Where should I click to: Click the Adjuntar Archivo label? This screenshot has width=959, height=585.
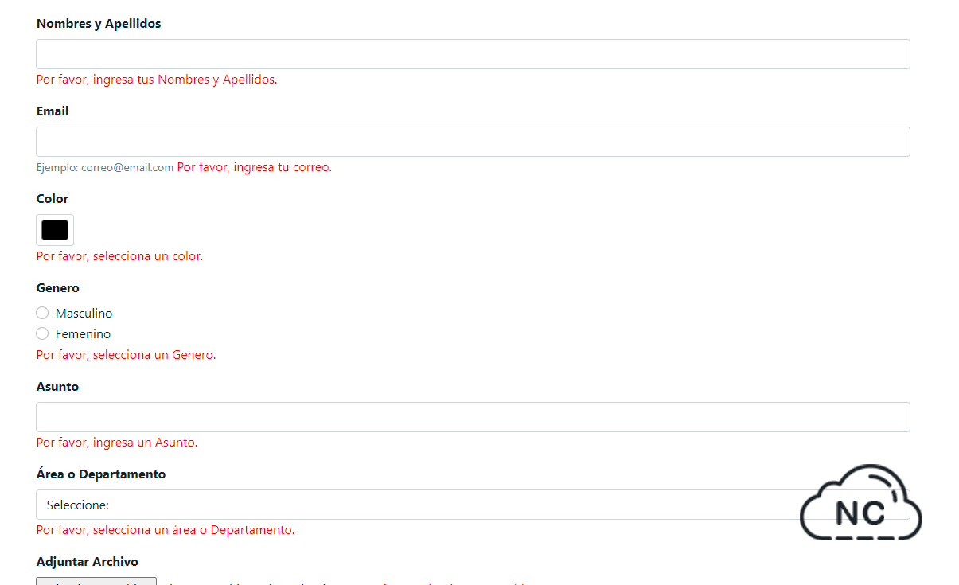coord(87,561)
